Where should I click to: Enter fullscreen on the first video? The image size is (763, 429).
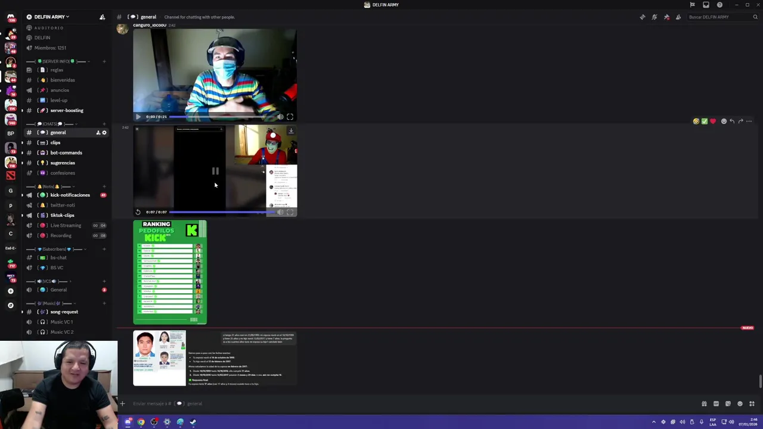pyautogui.click(x=290, y=117)
